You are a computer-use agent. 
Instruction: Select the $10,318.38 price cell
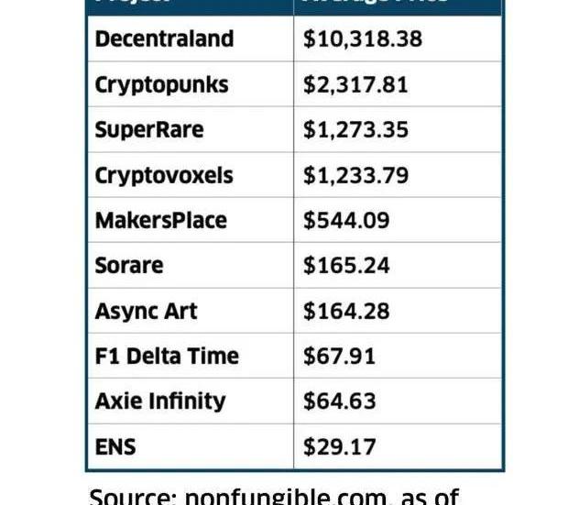click(x=398, y=38)
